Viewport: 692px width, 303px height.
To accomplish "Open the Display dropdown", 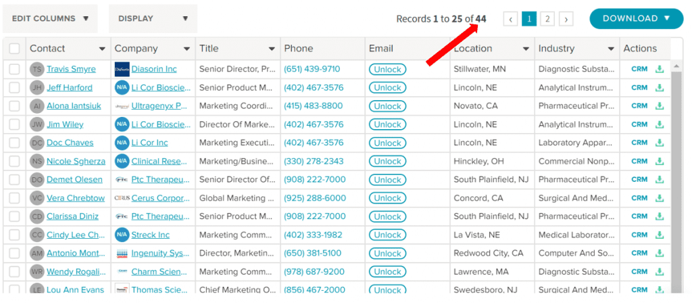I will pyautogui.click(x=153, y=18).
